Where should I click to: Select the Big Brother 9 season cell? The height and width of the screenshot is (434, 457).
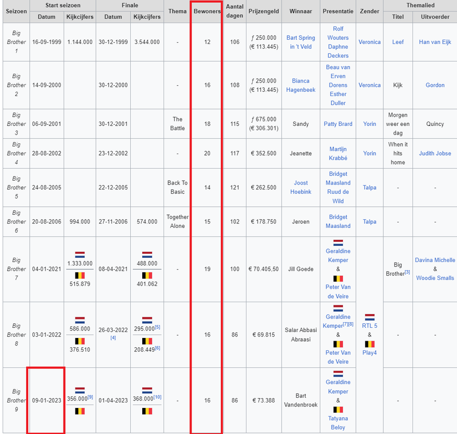click(x=16, y=400)
